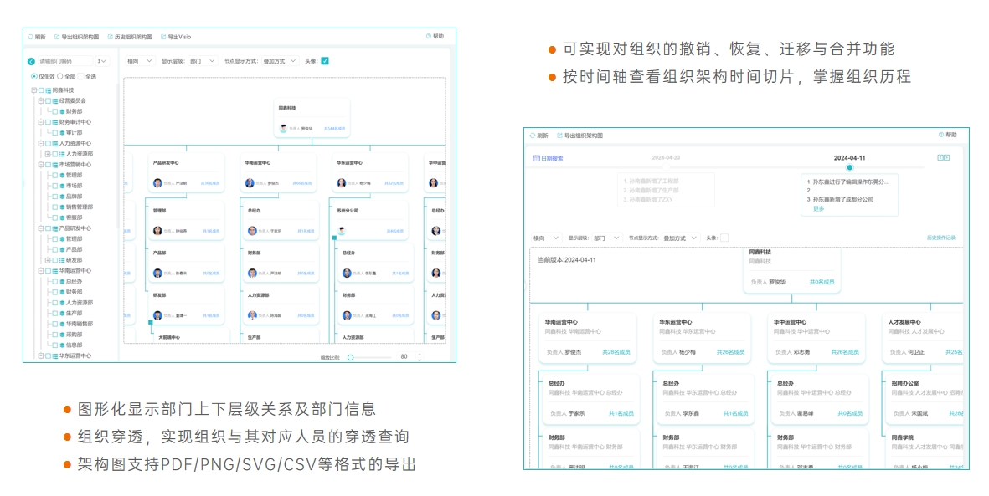Click the teal collapse node under 研发部 card
The image size is (989, 496).
coord(151,322)
